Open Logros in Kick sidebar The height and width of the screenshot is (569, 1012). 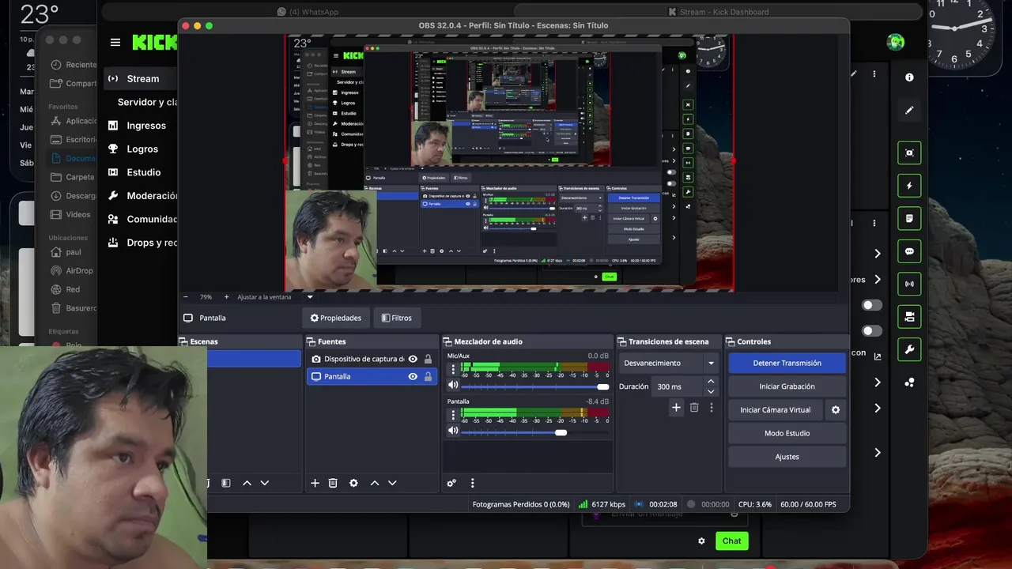click(x=142, y=149)
